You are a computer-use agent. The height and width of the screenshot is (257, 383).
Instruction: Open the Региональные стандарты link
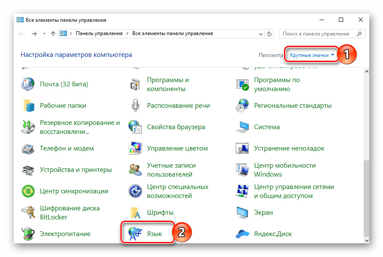[x=292, y=106]
